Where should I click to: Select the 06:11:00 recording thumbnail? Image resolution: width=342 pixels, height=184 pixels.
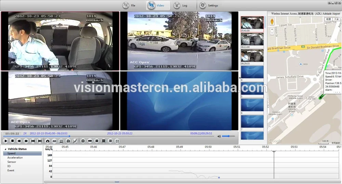[x=252, y=39]
